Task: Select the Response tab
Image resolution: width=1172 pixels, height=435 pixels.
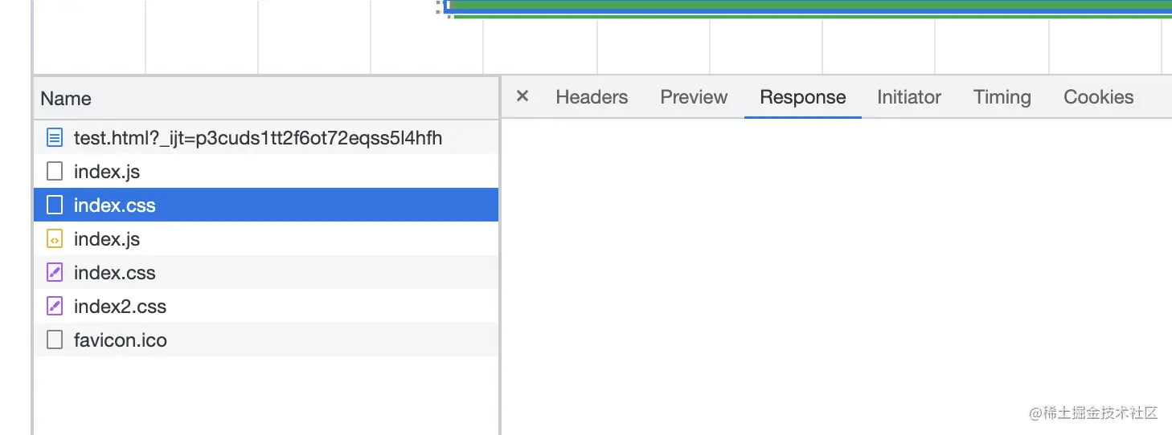Action: 802,97
